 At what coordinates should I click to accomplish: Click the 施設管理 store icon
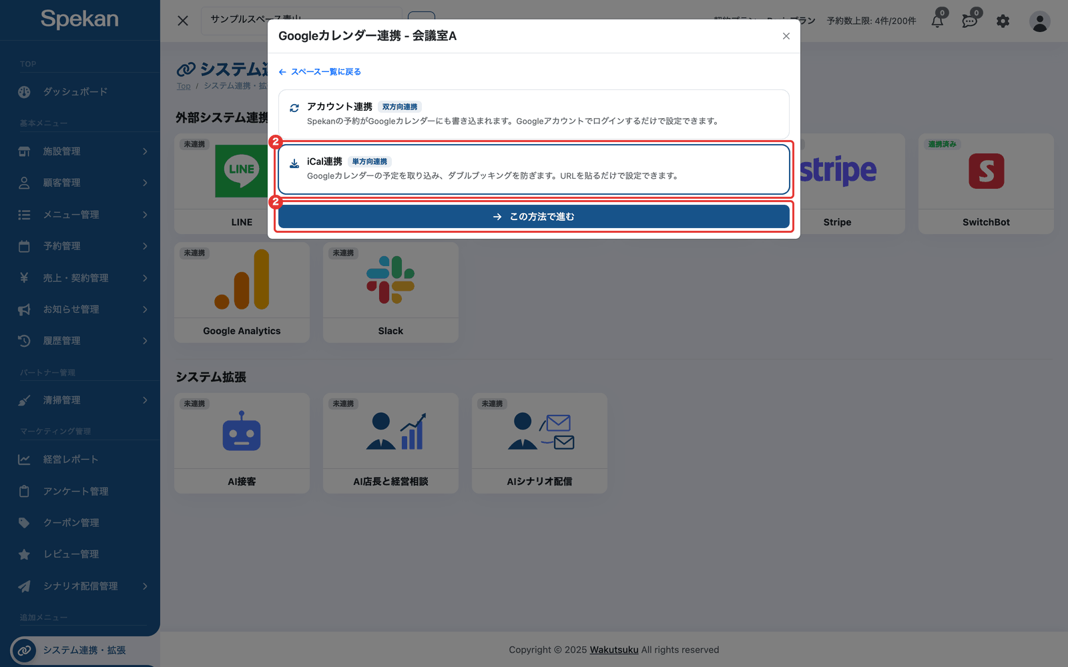(24, 151)
